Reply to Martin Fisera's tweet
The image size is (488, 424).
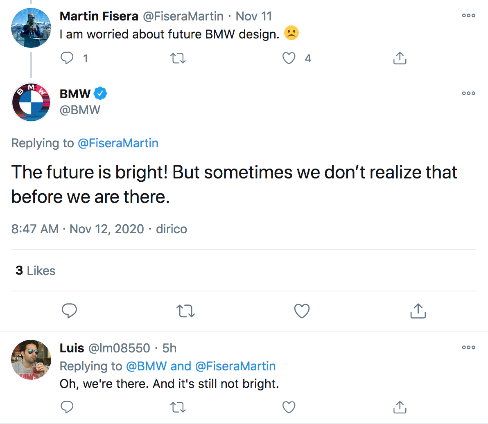click(67, 59)
